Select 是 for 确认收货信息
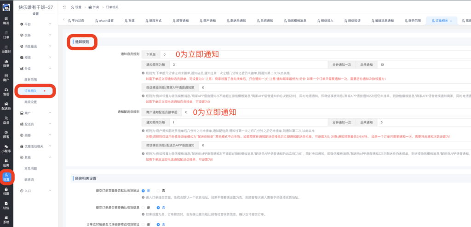This screenshot has width=471, height=227. [144, 208]
